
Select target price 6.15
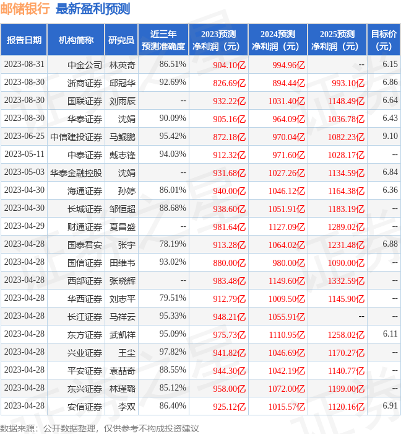pos(390,64)
